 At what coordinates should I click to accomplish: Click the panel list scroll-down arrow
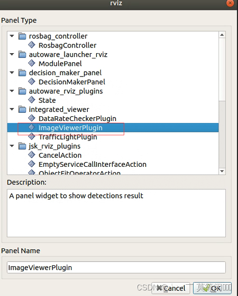222,171
